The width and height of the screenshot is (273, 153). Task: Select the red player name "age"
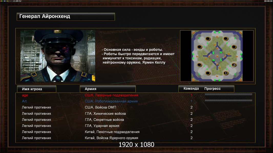(x=25, y=95)
